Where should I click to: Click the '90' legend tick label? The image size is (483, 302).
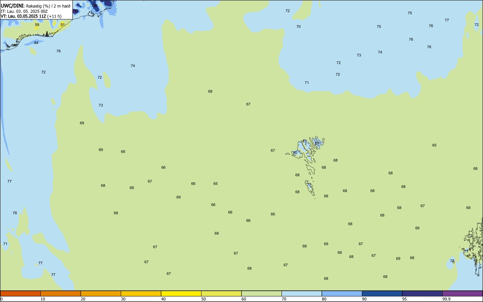pos(365,299)
